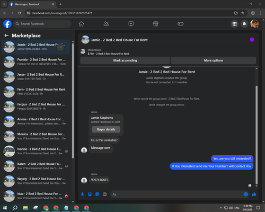Image resolution: width=265 pixels, height=212 pixels.
Task: Open the Chrome three-dot menu
Action: tap(260, 13)
